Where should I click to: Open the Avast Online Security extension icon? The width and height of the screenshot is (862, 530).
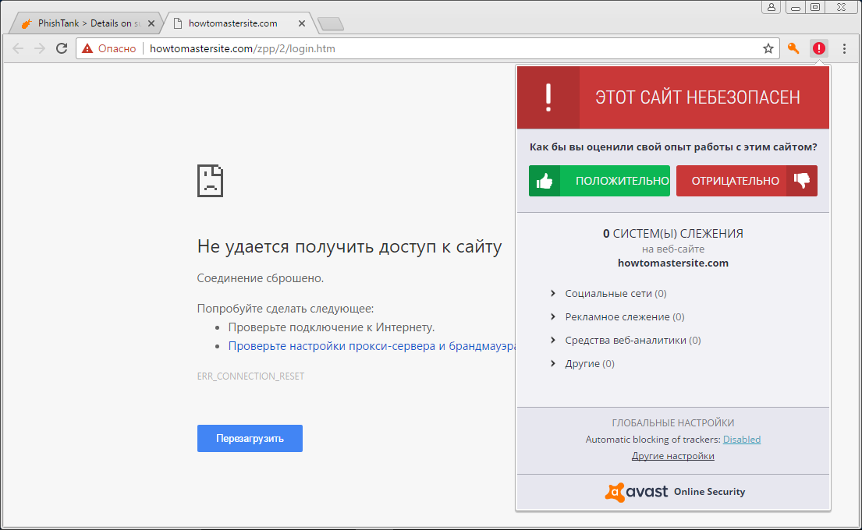[x=818, y=48]
